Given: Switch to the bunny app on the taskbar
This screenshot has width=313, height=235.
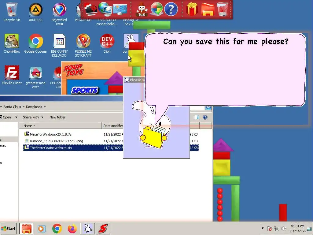Looking at the screenshot, I should click(87, 228).
